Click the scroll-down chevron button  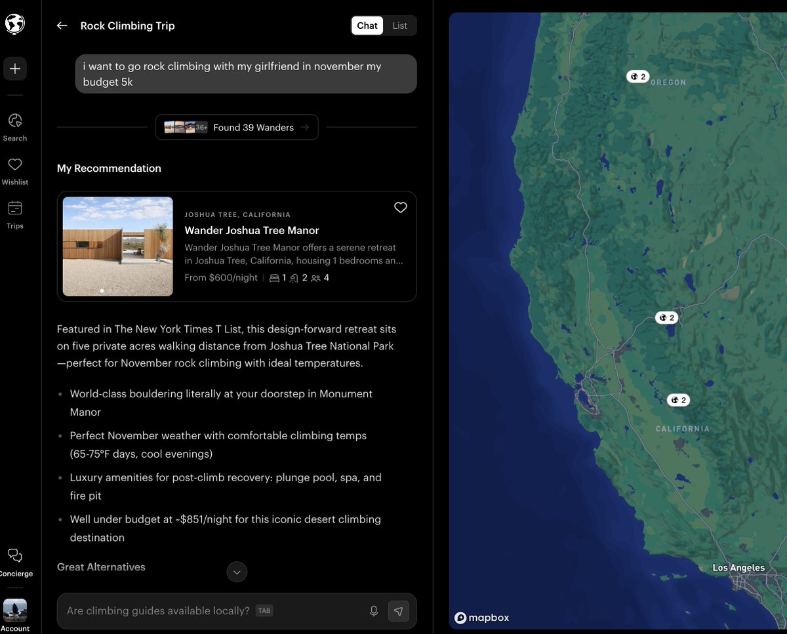click(237, 572)
